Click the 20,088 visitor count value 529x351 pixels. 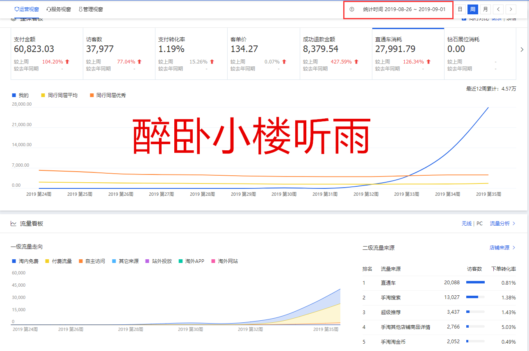tap(452, 283)
